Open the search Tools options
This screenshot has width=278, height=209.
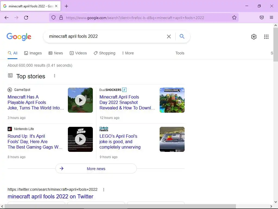pyautogui.click(x=180, y=53)
